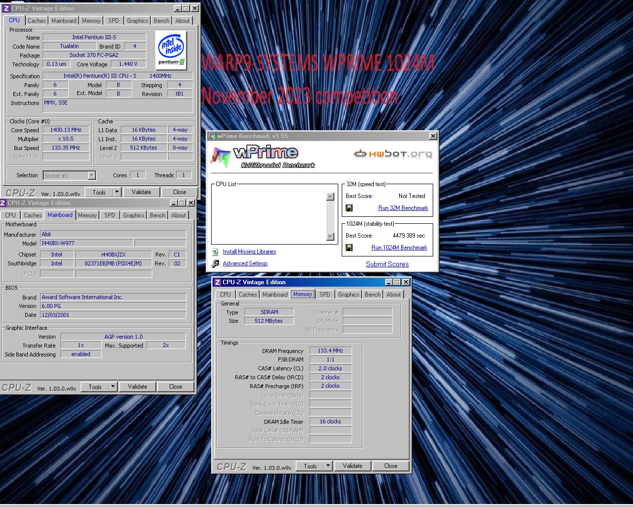Click Tools button in CPU window

pyautogui.click(x=99, y=192)
